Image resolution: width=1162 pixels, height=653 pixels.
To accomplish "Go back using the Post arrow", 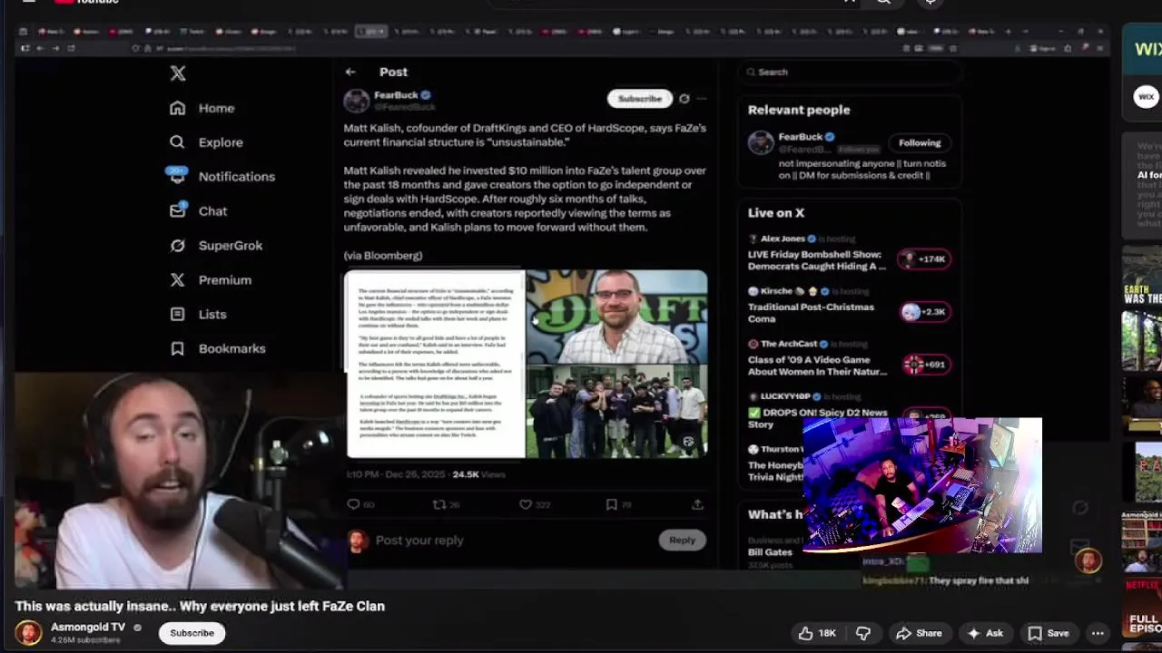I will coord(350,72).
